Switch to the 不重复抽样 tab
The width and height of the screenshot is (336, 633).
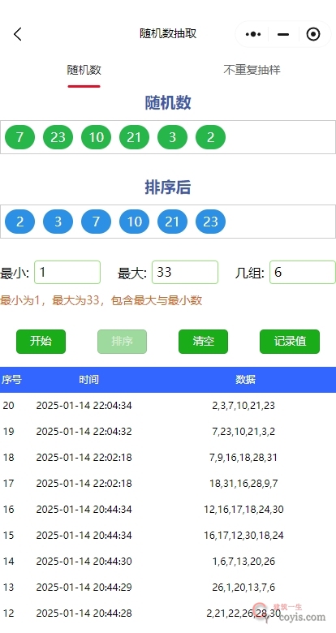(252, 70)
